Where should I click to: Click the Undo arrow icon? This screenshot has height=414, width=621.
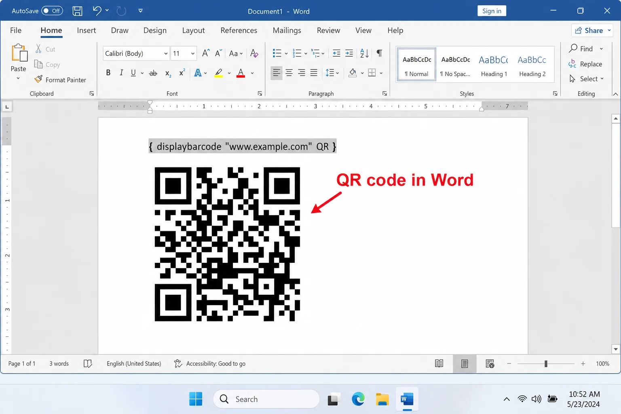[x=97, y=11]
